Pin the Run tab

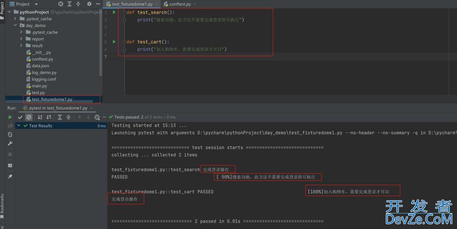click(x=10, y=176)
